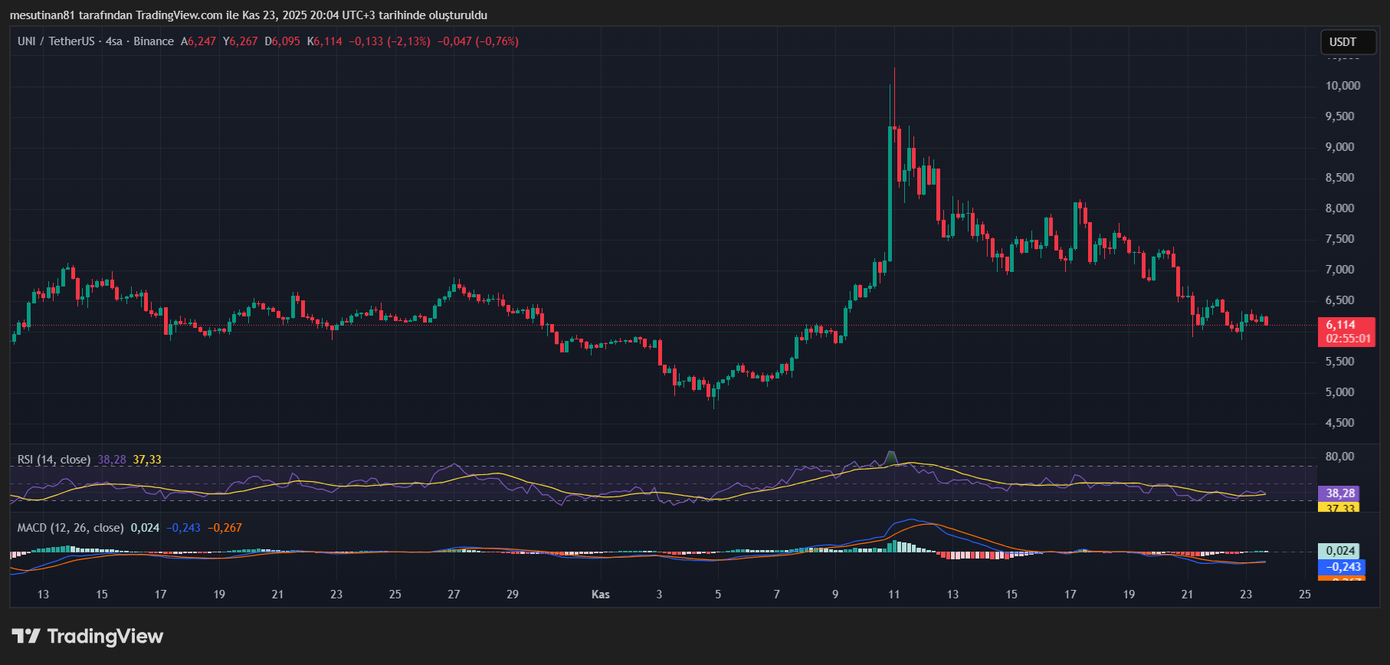Click the purple 38,28 RSI value tag

(x=1340, y=493)
